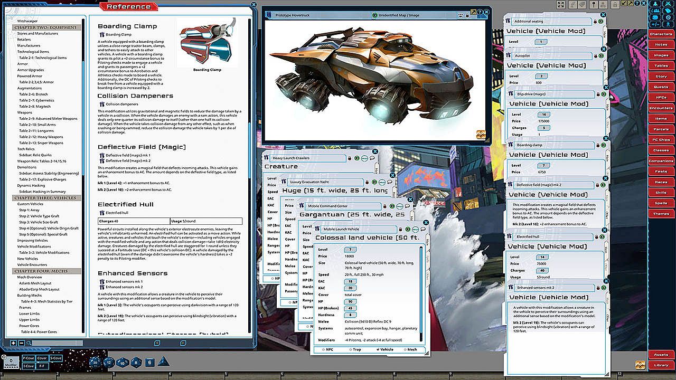
Task: Click the Library button
Action: (x=661, y=365)
